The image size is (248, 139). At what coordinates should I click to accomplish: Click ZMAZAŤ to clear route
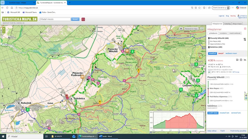[x=221, y=54]
